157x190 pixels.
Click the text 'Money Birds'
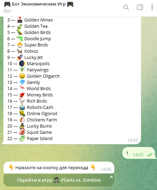click(x=40, y=95)
